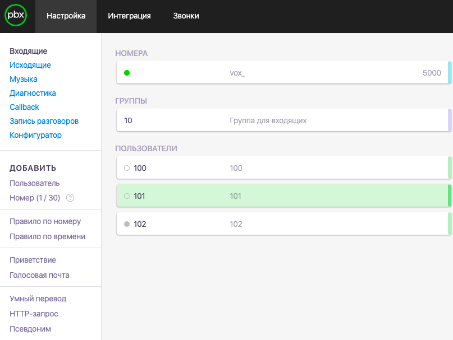
Task: Open the Конфигуратор link
Action: 35,135
